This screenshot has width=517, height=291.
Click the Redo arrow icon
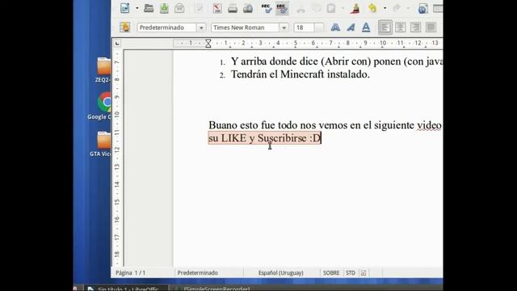(397, 8)
